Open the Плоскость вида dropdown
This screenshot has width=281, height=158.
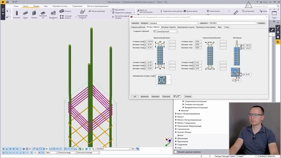point(67,153)
